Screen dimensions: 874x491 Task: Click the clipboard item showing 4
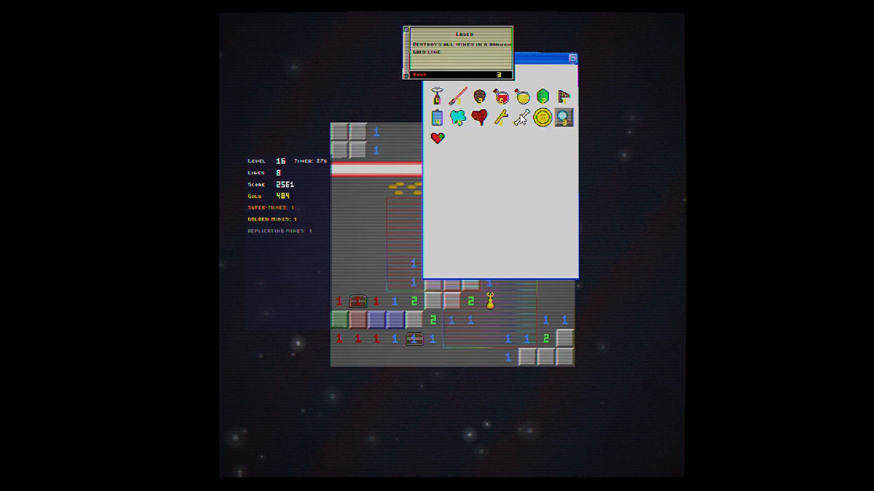click(437, 117)
